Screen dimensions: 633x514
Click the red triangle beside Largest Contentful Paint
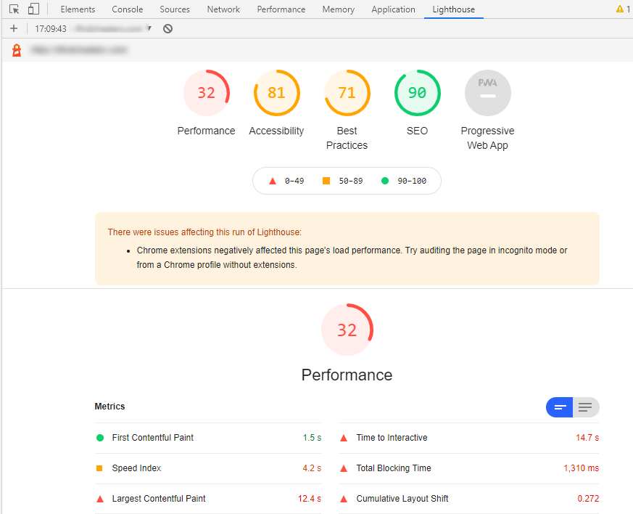click(x=100, y=499)
